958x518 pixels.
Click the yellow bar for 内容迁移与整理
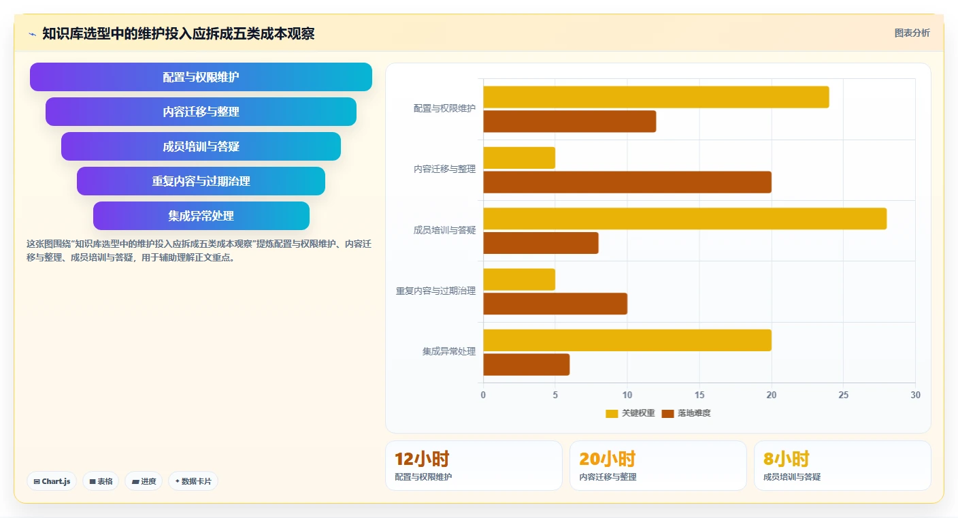(x=519, y=158)
